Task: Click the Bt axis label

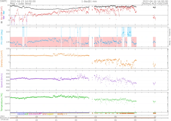Action: (2, 22)
